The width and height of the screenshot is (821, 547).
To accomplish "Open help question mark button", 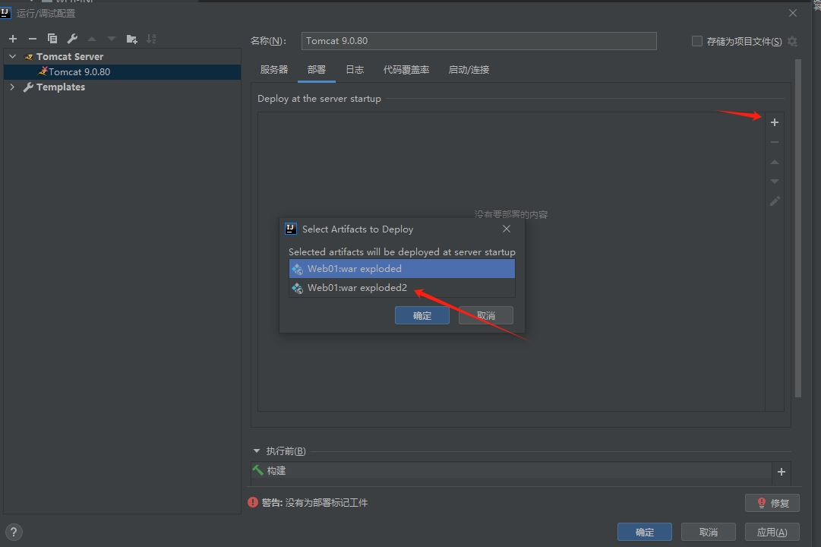I will pyautogui.click(x=14, y=533).
